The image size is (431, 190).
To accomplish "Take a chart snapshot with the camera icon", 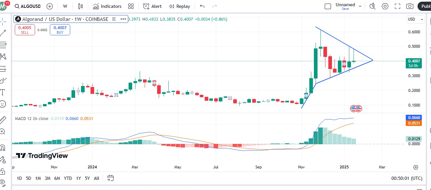I will [410, 6].
